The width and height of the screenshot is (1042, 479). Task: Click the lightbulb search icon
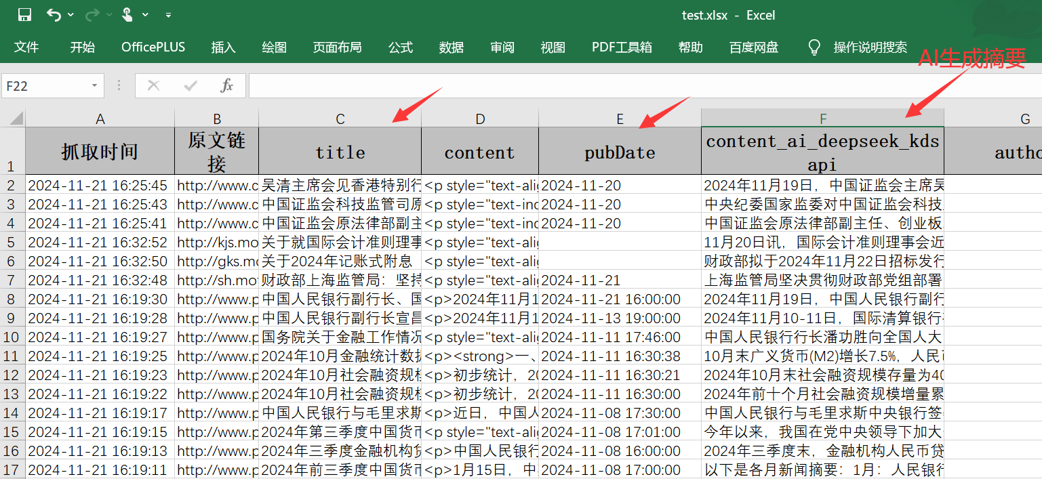814,47
